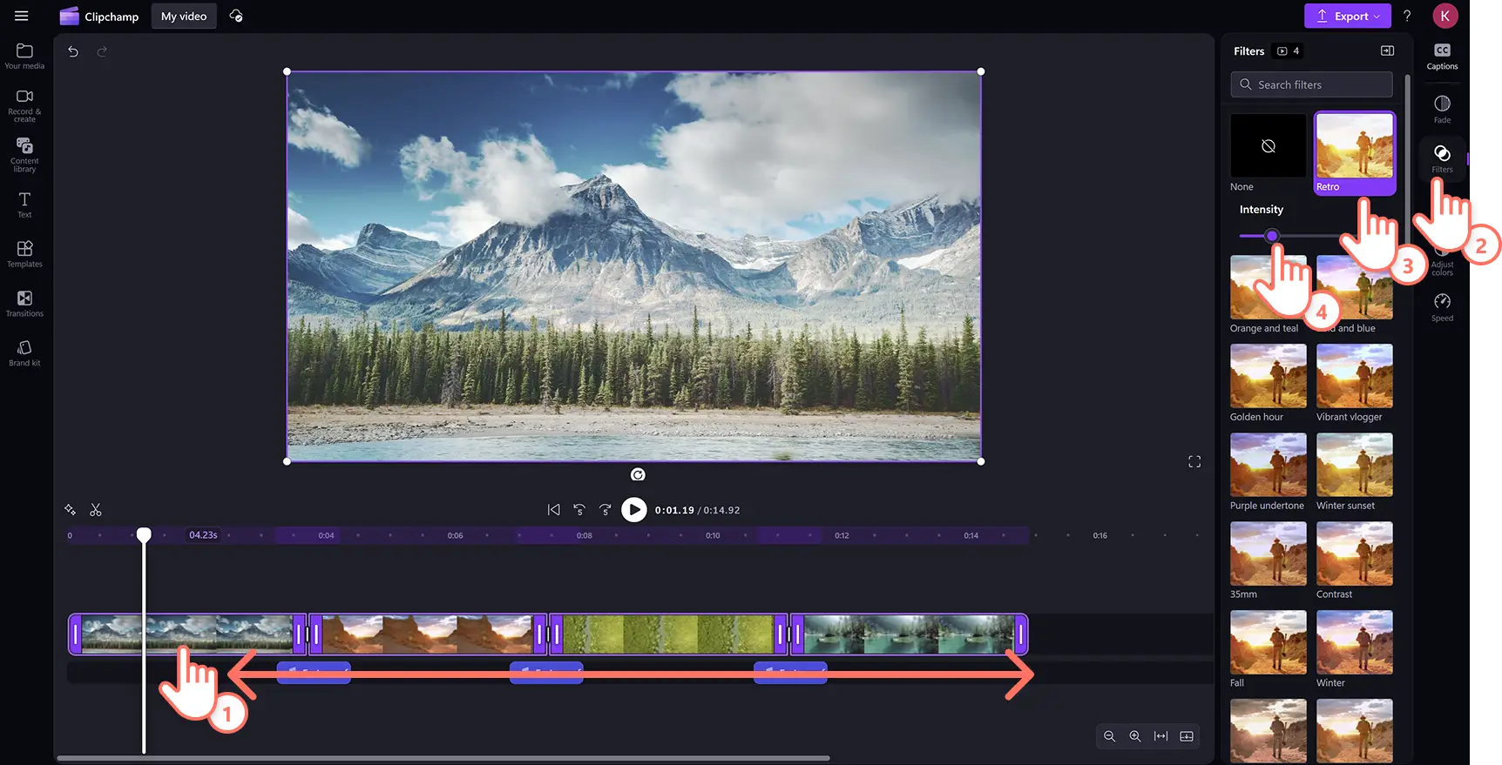Click the 0:08 mark on ruler
The width and height of the screenshot is (1502, 765).
(x=584, y=535)
